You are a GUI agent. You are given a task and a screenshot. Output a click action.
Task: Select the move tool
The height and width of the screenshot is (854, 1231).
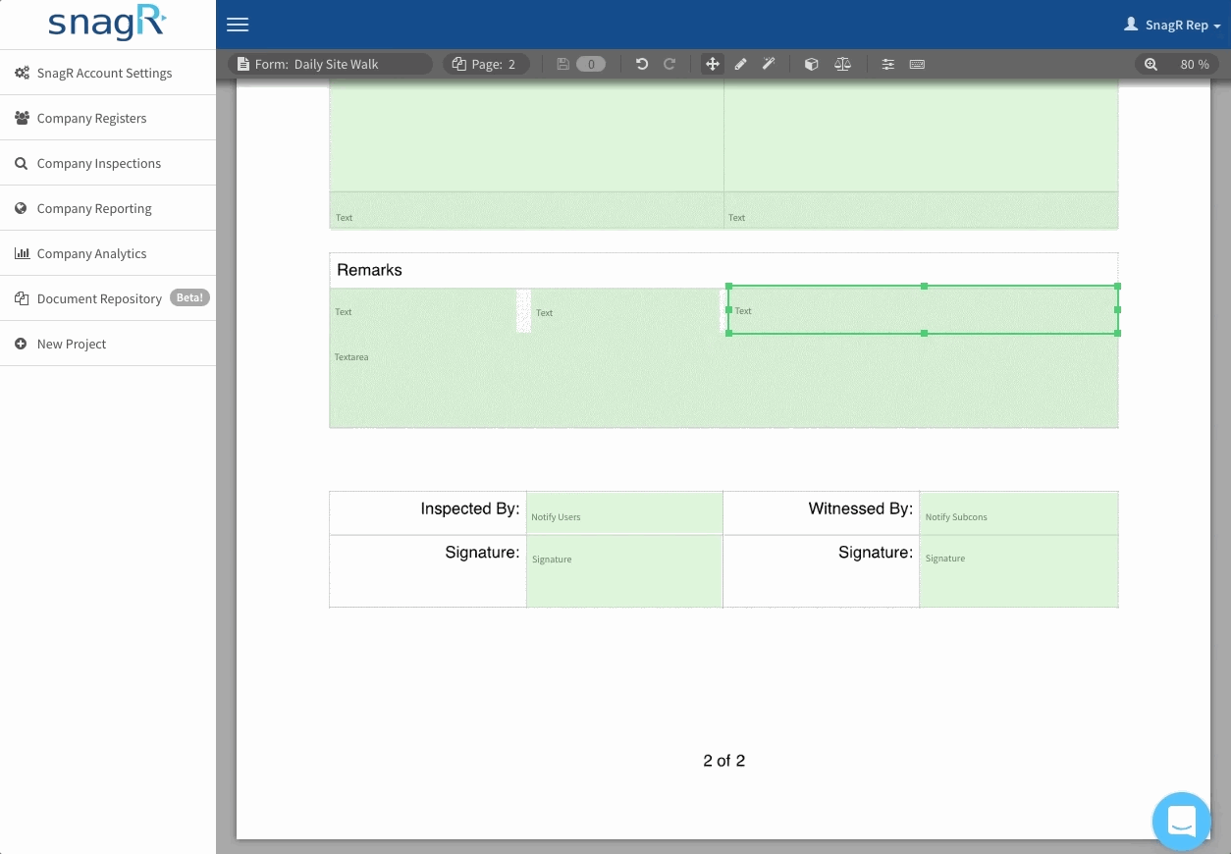(713, 64)
